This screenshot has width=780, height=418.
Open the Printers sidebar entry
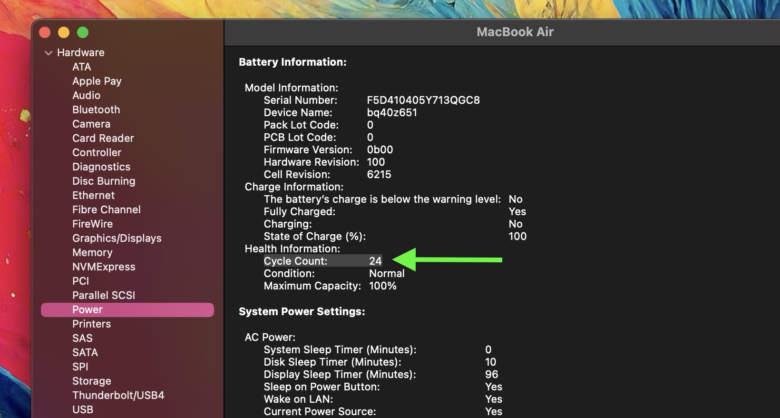(x=91, y=324)
